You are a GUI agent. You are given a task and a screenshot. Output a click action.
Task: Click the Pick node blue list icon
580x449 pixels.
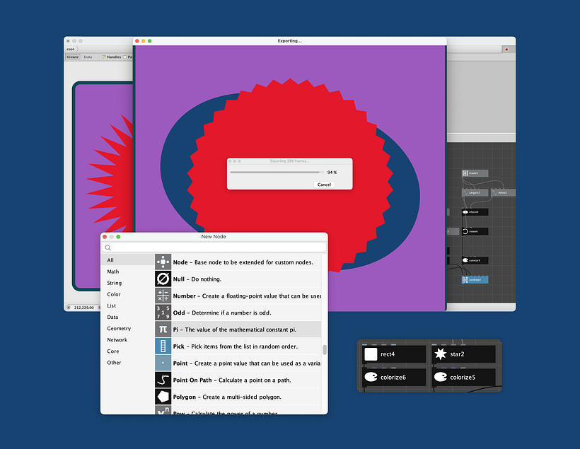163,346
